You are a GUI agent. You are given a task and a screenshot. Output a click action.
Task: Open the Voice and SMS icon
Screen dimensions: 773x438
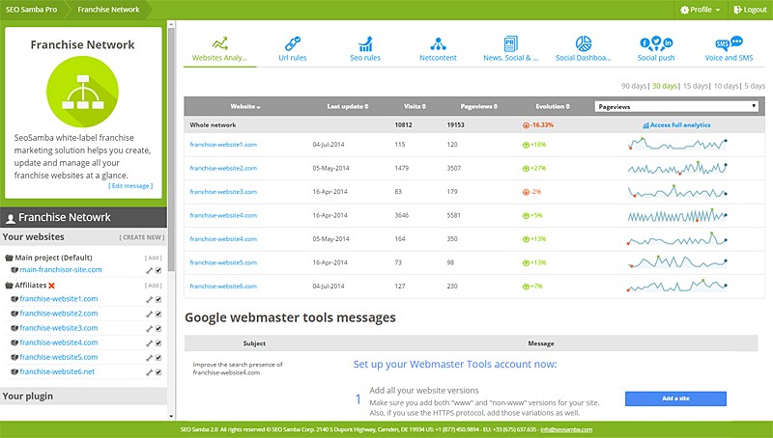coord(729,43)
